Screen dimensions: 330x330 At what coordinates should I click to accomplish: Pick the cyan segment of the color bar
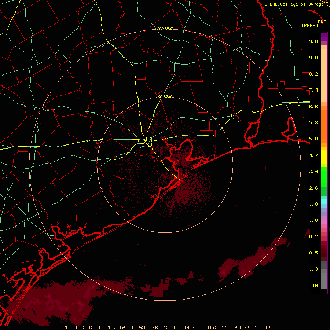pos(324,202)
